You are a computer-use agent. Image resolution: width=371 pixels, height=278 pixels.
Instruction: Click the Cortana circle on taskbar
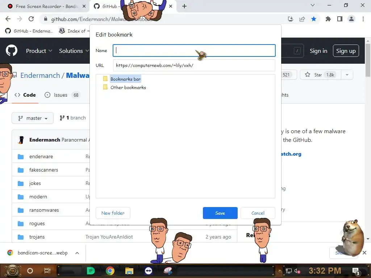tap(30, 271)
